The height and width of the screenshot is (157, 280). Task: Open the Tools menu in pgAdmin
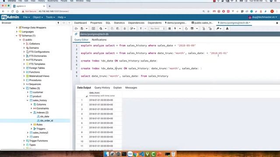click(50, 17)
